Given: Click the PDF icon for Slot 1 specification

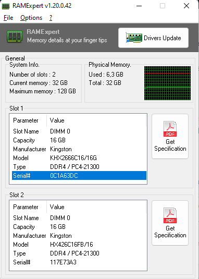Looking at the screenshot, I should [x=170, y=129].
